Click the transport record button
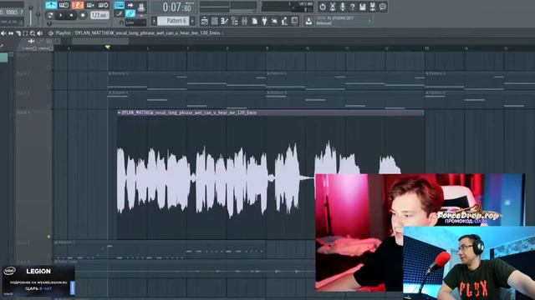Viewport: 535px width, 300px height. pos(83,15)
